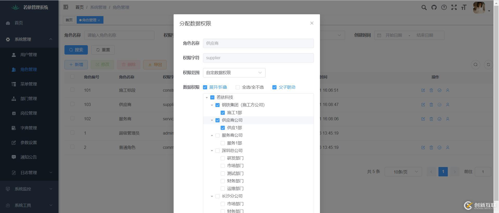Click the 开始日期 date field

(x=393, y=35)
